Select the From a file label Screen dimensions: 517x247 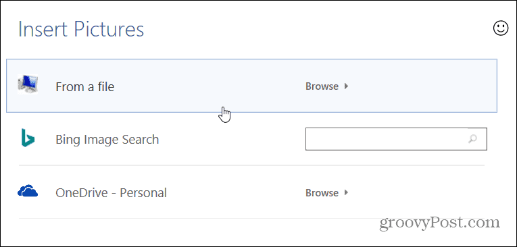coord(84,87)
